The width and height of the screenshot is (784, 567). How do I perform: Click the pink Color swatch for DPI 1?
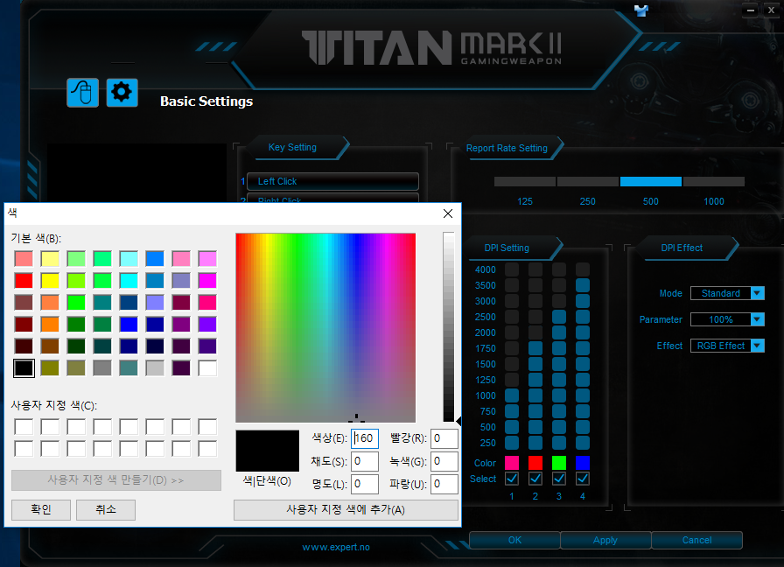click(x=512, y=463)
